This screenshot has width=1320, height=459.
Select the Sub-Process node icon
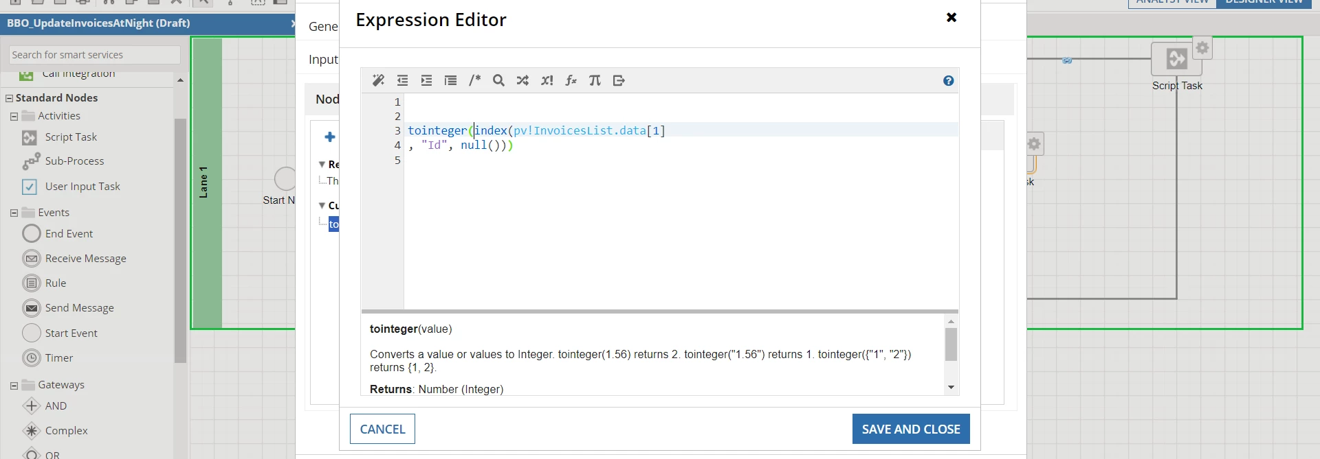click(x=31, y=161)
